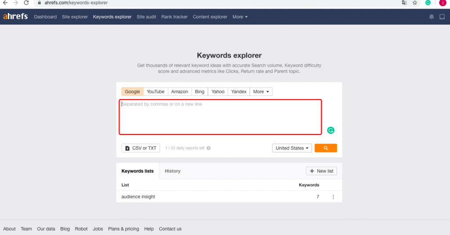450x235 pixels.
Task: Focus the keywords input text area
Action: (221, 117)
